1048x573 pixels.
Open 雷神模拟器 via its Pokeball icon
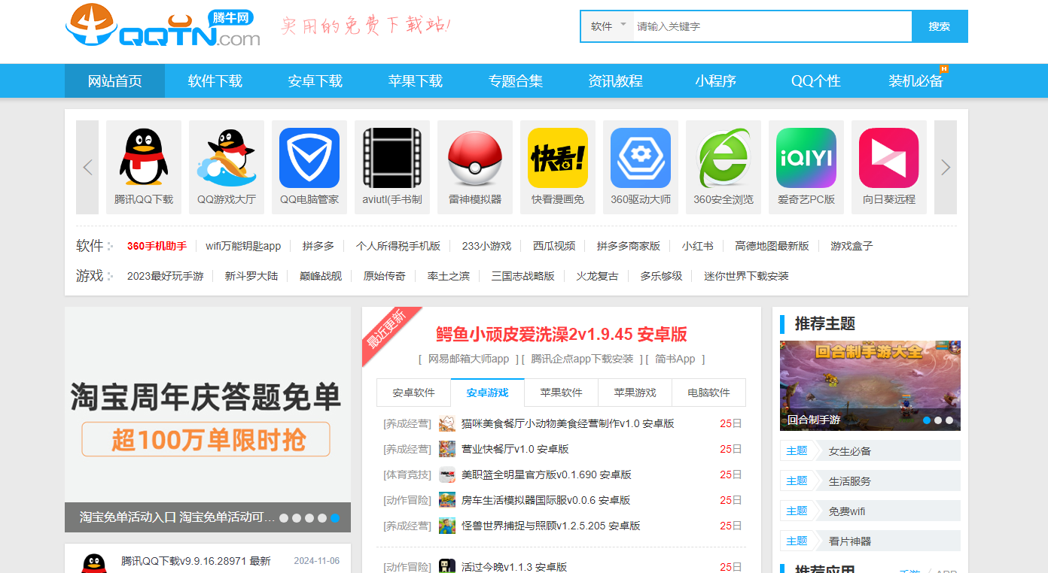click(x=474, y=158)
